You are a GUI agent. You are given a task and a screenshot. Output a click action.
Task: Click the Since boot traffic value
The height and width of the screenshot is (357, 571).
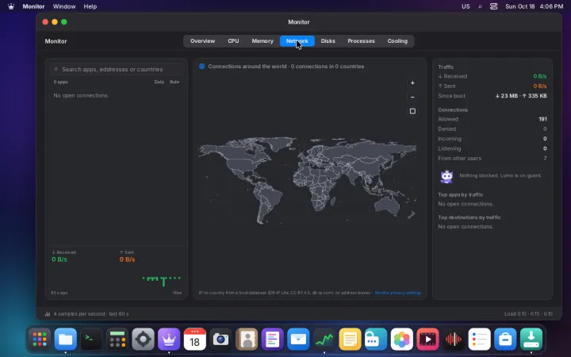click(521, 96)
